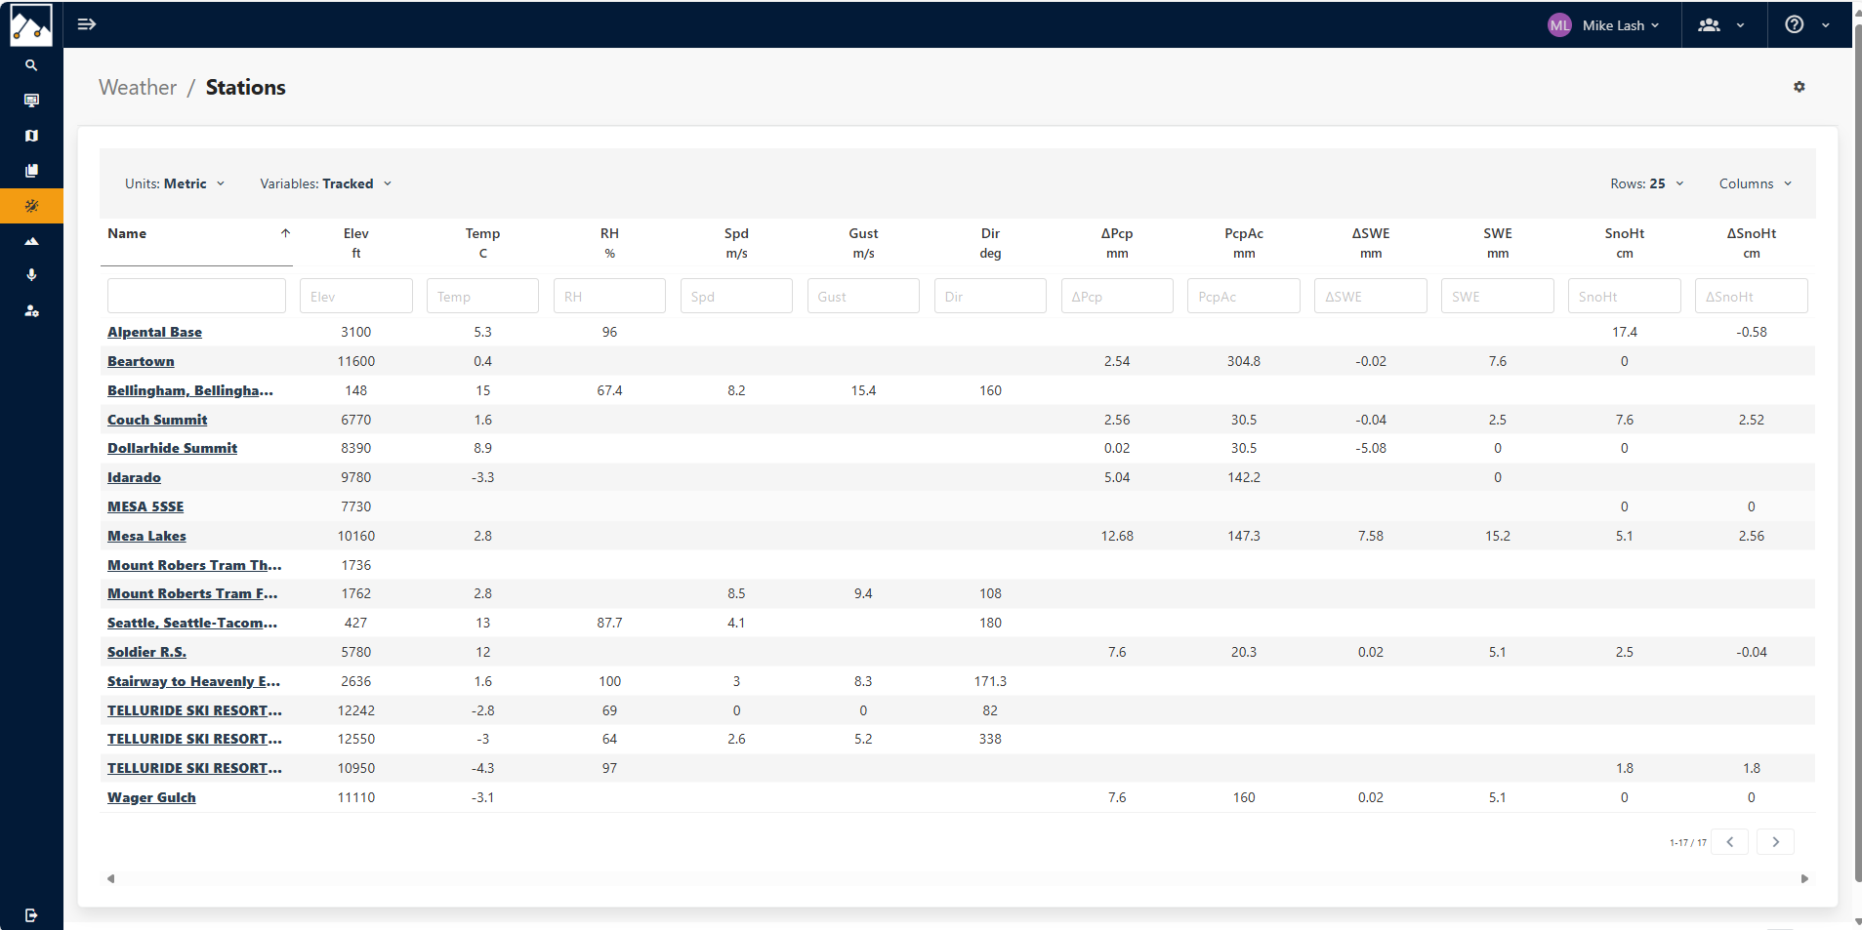Click the logout icon at sidebar bottom
This screenshot has height=930, width=1862.
(x=31, y=915)
